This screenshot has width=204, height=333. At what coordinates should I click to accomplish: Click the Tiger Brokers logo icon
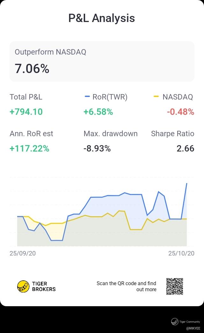pyautogui.click(x=23, y=286)
